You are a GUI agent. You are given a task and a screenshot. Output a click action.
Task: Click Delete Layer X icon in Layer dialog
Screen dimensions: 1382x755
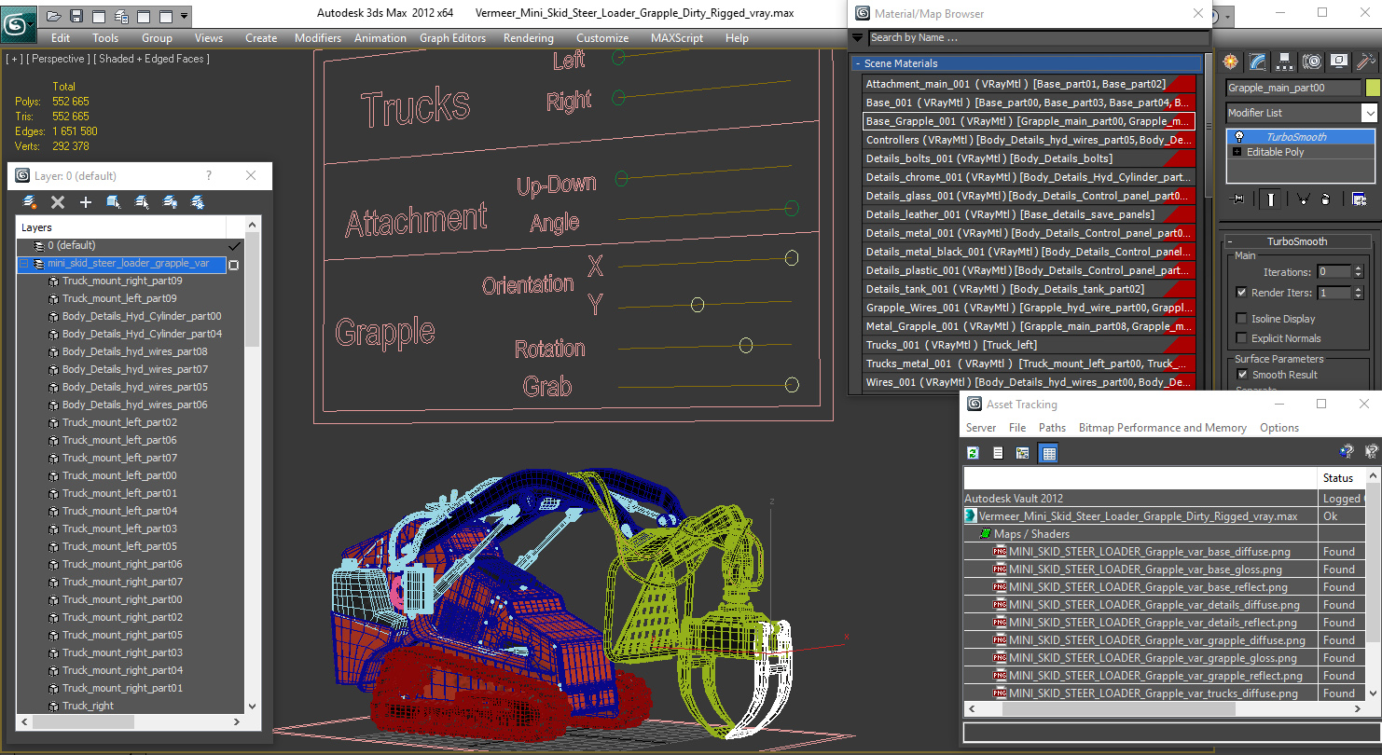click(x=58, y=201)
